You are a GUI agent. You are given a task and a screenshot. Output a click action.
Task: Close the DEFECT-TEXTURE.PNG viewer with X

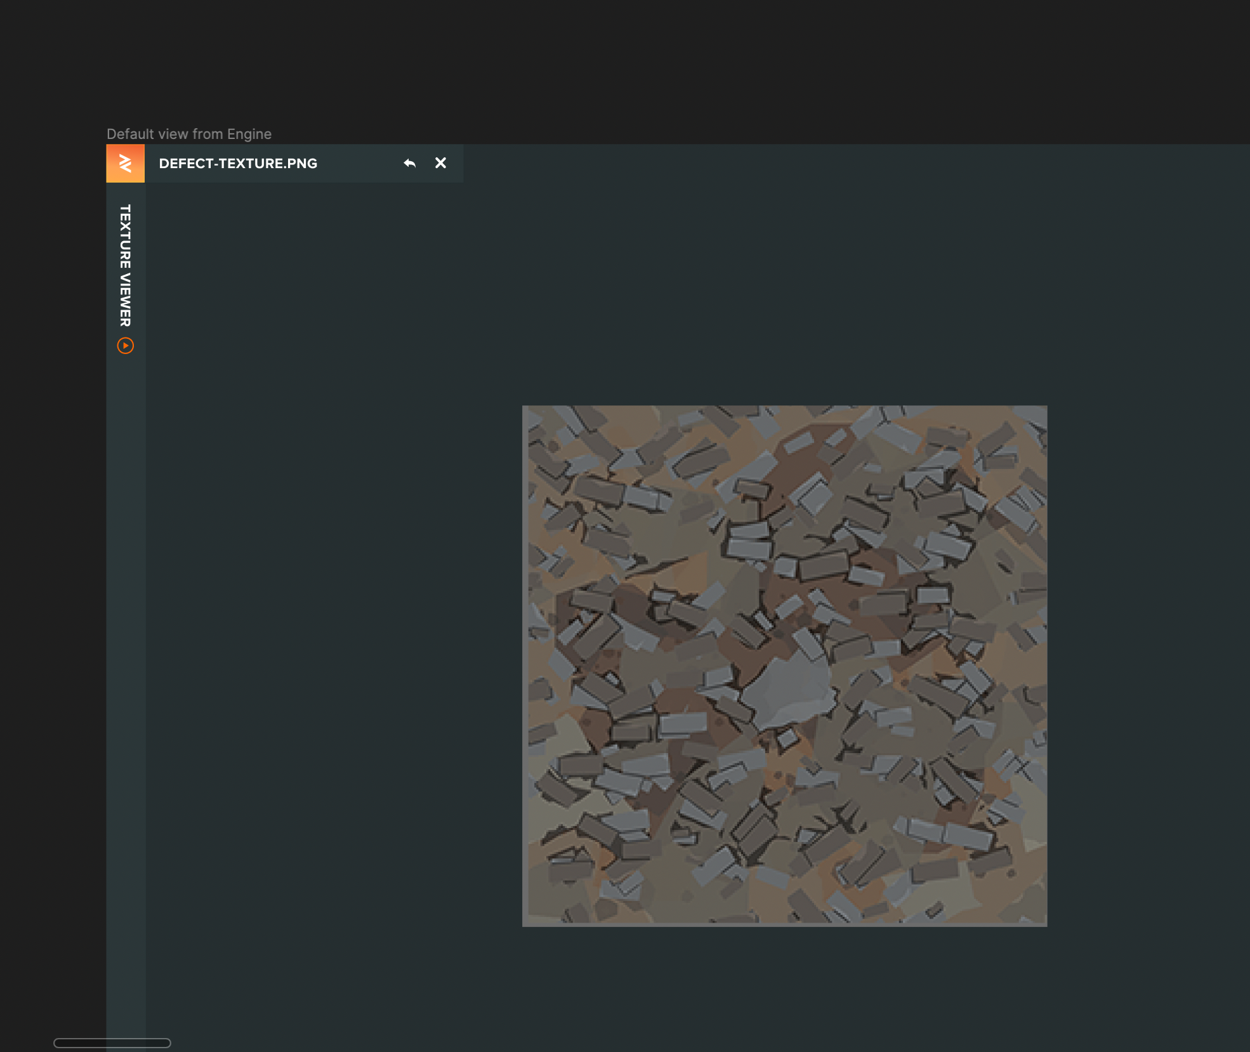pos(440,164)
